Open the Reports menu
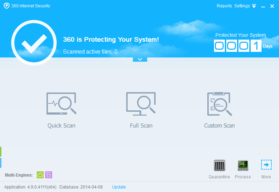 (224, 6)
